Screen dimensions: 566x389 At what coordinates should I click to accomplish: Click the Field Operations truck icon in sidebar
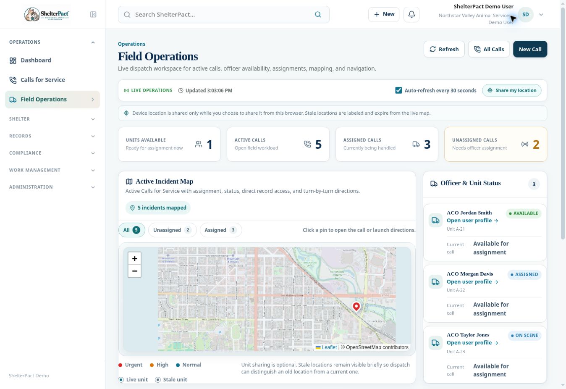[13, 100]
